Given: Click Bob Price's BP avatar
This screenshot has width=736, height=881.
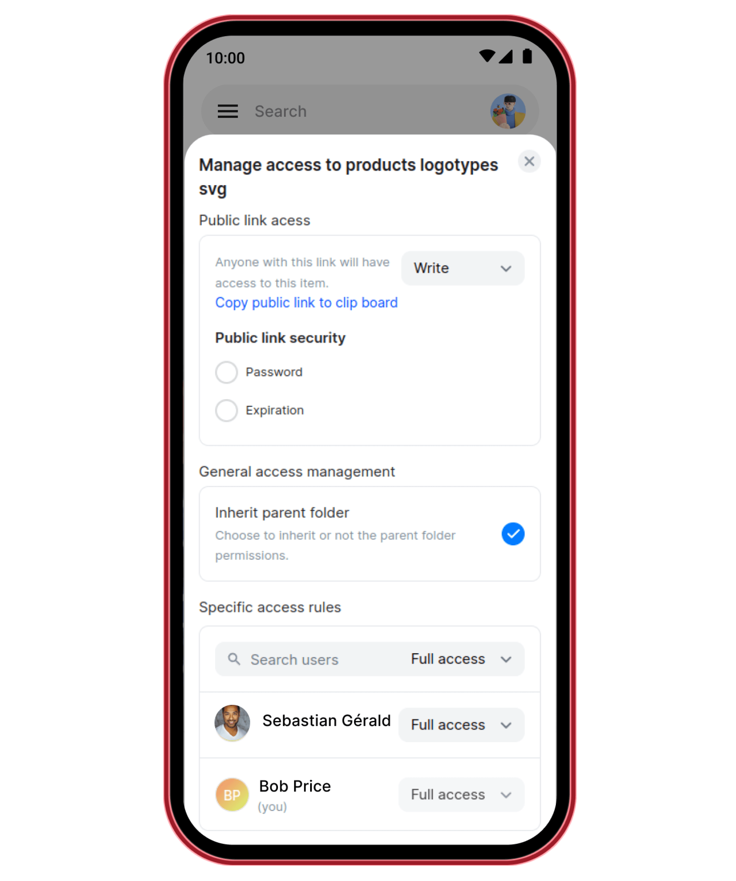Looking at the screenshot, I should [232, 795].
